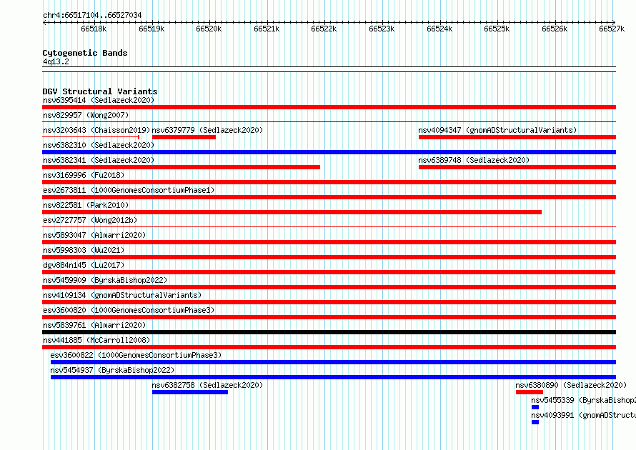Screen dimensions: 636x450
Task: Select the blue esv3600822 variant bar
Action: 334,362
